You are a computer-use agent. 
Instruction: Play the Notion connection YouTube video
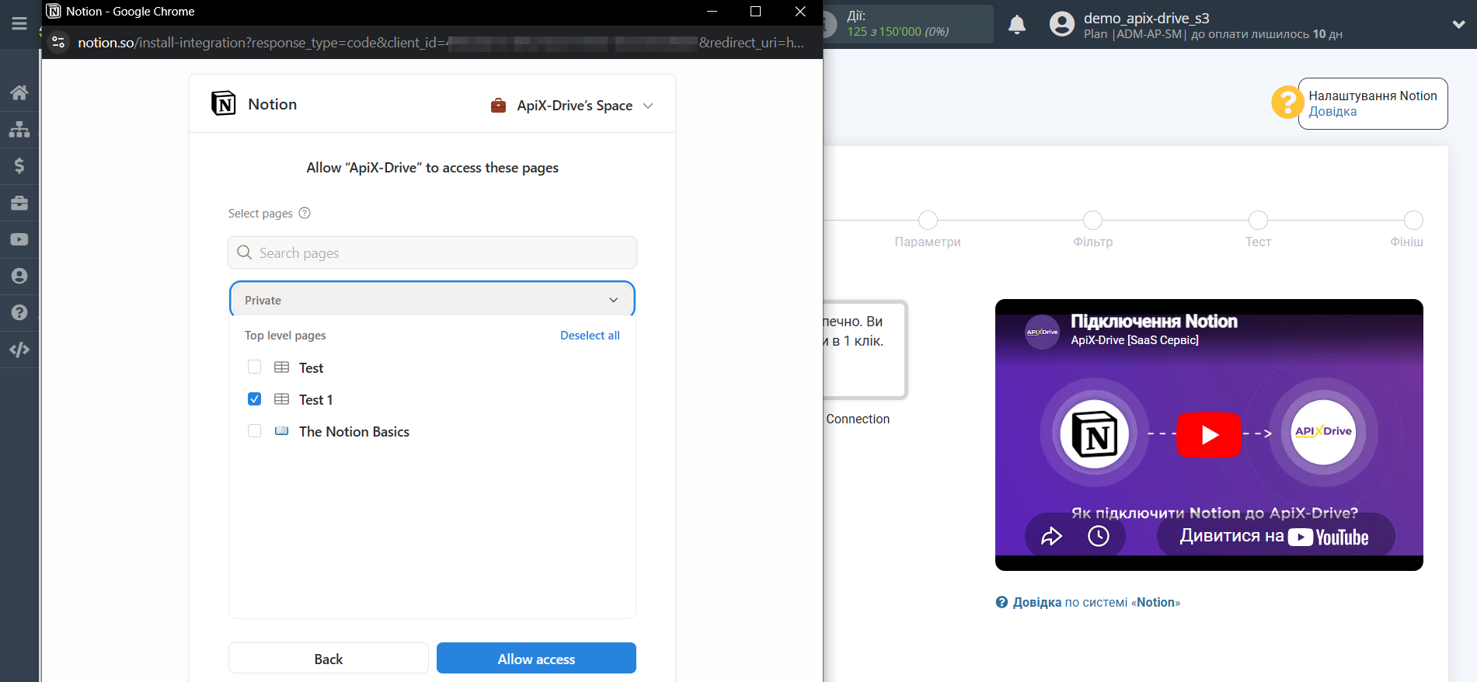pos(1209,434)
